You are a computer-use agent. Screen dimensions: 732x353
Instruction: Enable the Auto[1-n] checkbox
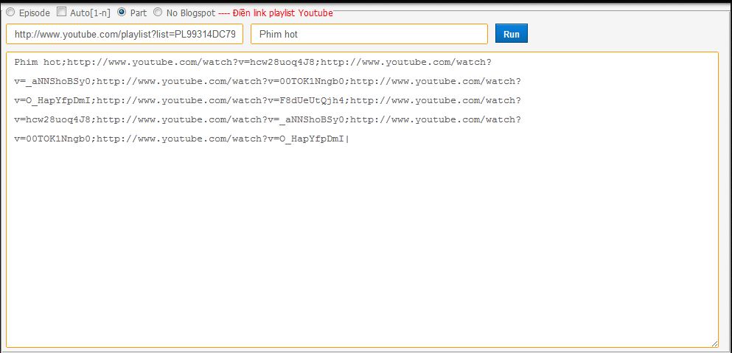click(62, 12)
